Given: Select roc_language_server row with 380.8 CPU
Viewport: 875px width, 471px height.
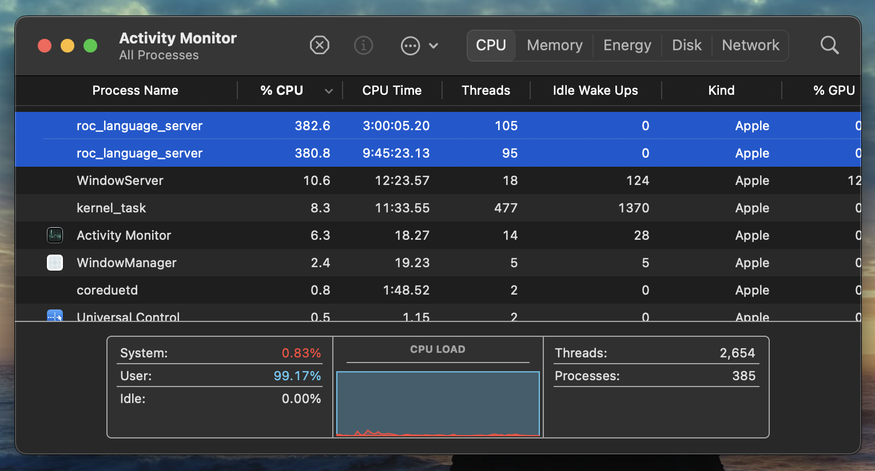Looking at the screenshot, I should tap(438, 153).
